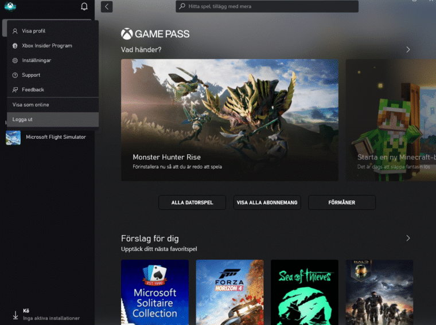Select Visa som online option
Screen dimensions: 436x325
pyautogui.click(x=53, y=105)
